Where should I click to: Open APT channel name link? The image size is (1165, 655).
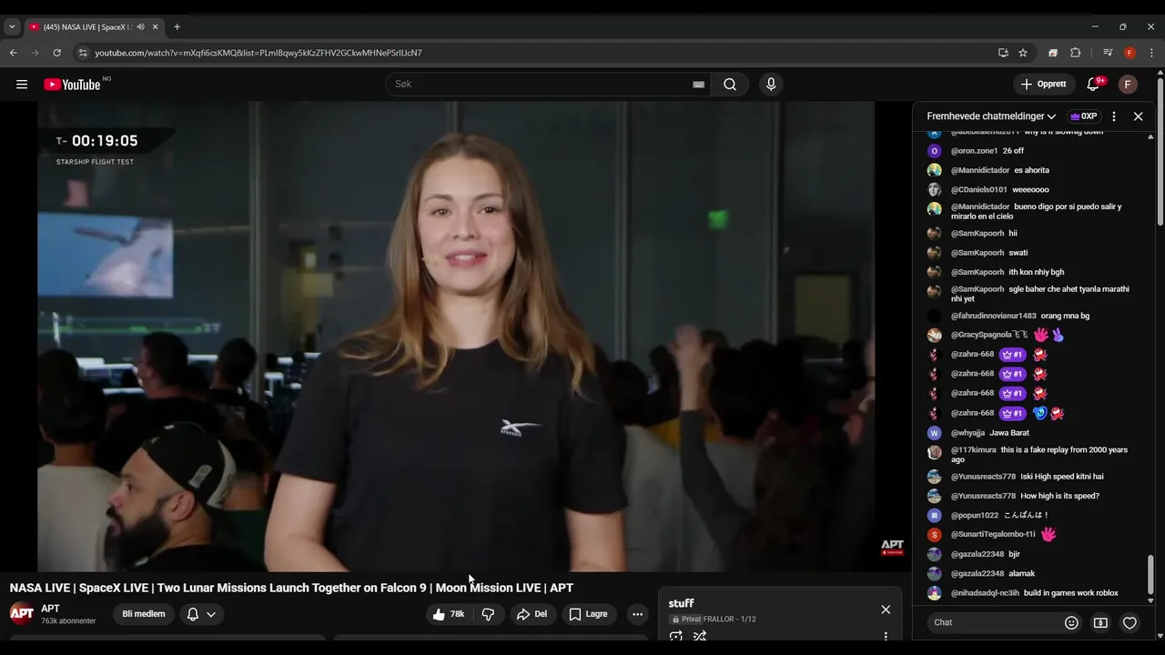[x=50, y=609]
